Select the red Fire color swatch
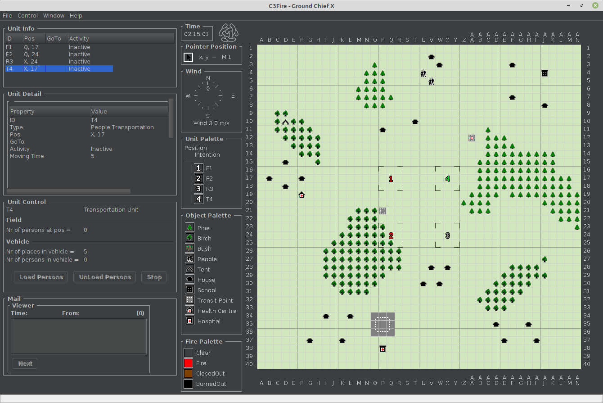The image size is (603, 403). click(x=188, y=363)
